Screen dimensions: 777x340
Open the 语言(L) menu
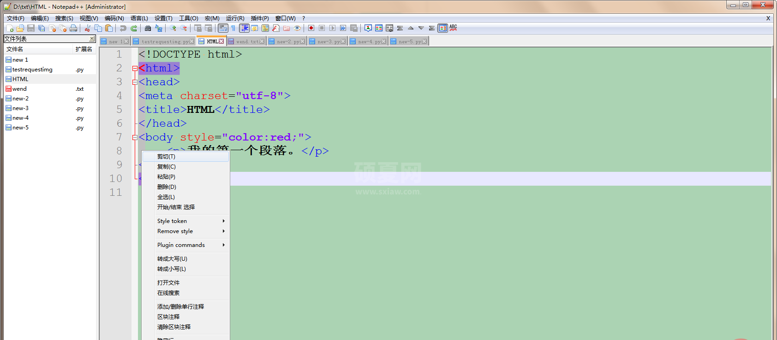139,18
